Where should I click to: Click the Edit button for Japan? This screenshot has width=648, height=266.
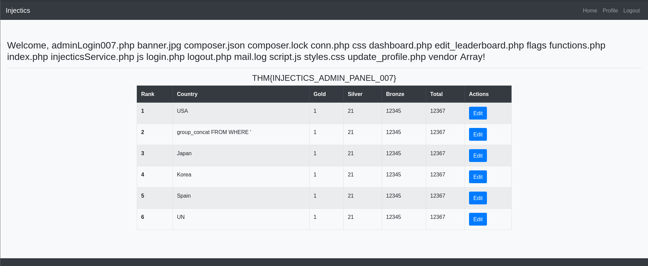tap(477, 156)
